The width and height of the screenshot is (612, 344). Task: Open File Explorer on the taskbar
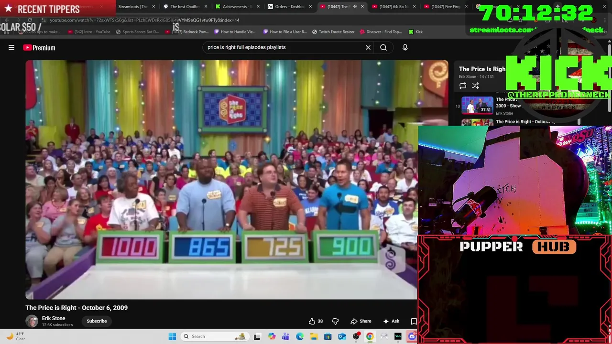coord(314,336)
